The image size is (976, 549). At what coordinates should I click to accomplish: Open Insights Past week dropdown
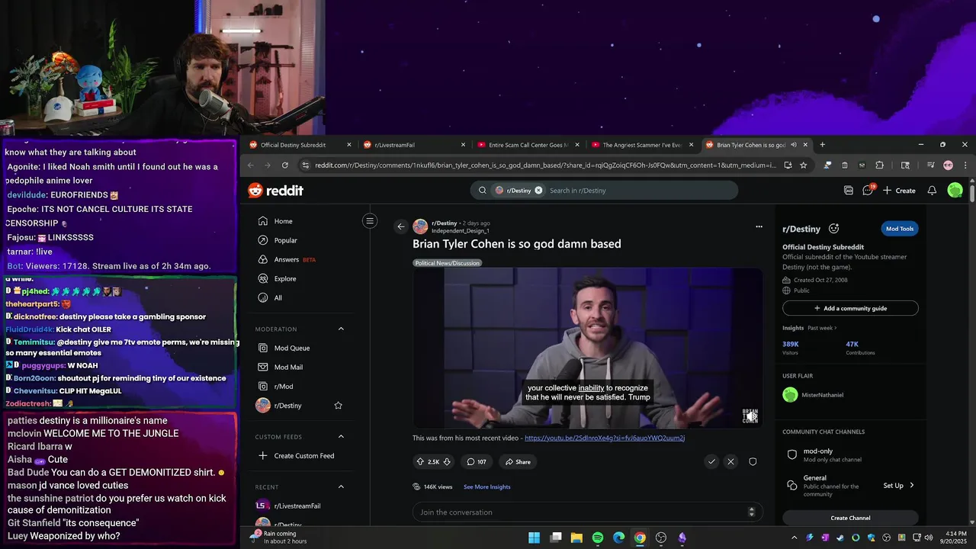pos(822,328)
